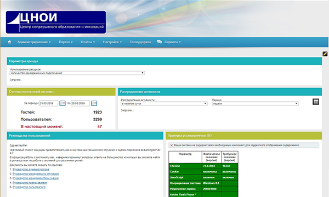Open link Руководство менеджера по обучению
This screenshot has height=197, width=329.
pyautogui.click(x=36, y=174)
